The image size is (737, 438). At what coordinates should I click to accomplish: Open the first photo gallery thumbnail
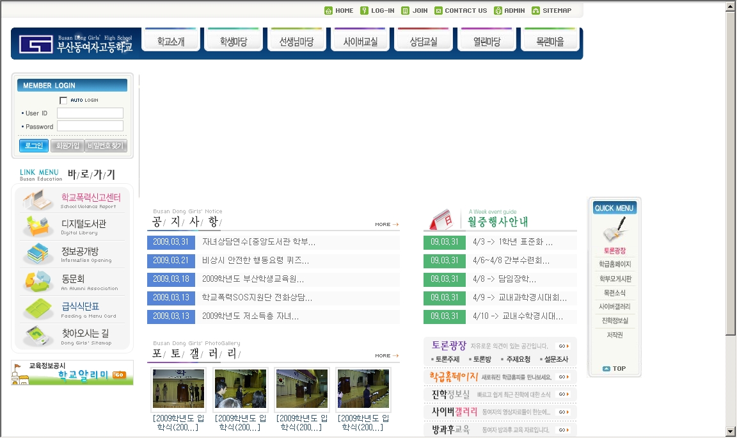[178, 389]
